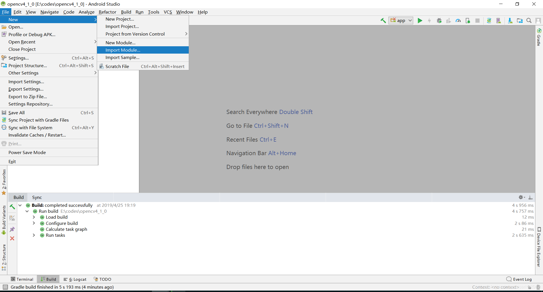Image resolution: width=543 pixels, height=292 pixels.
Task: Expand the Run tasks entry
Action: point(34,235)
